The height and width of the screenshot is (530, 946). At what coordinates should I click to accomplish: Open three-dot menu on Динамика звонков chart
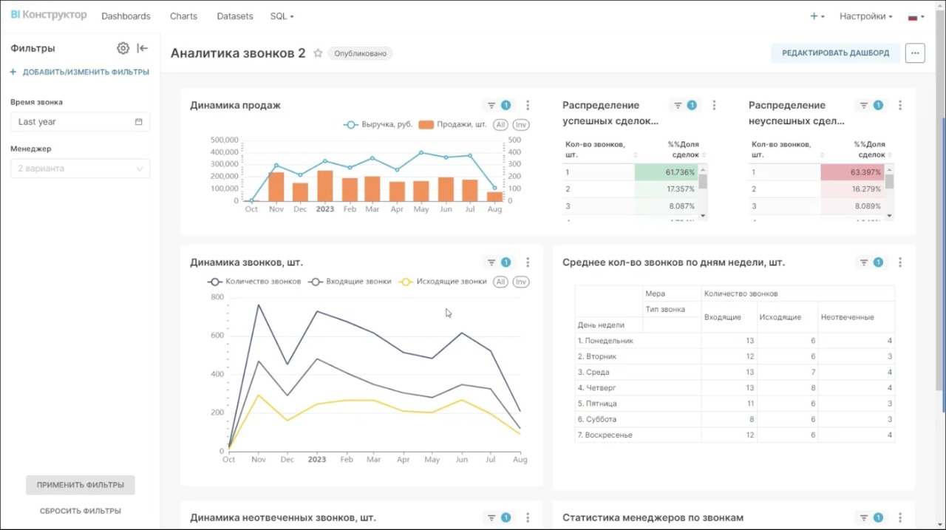coord(528,262)
